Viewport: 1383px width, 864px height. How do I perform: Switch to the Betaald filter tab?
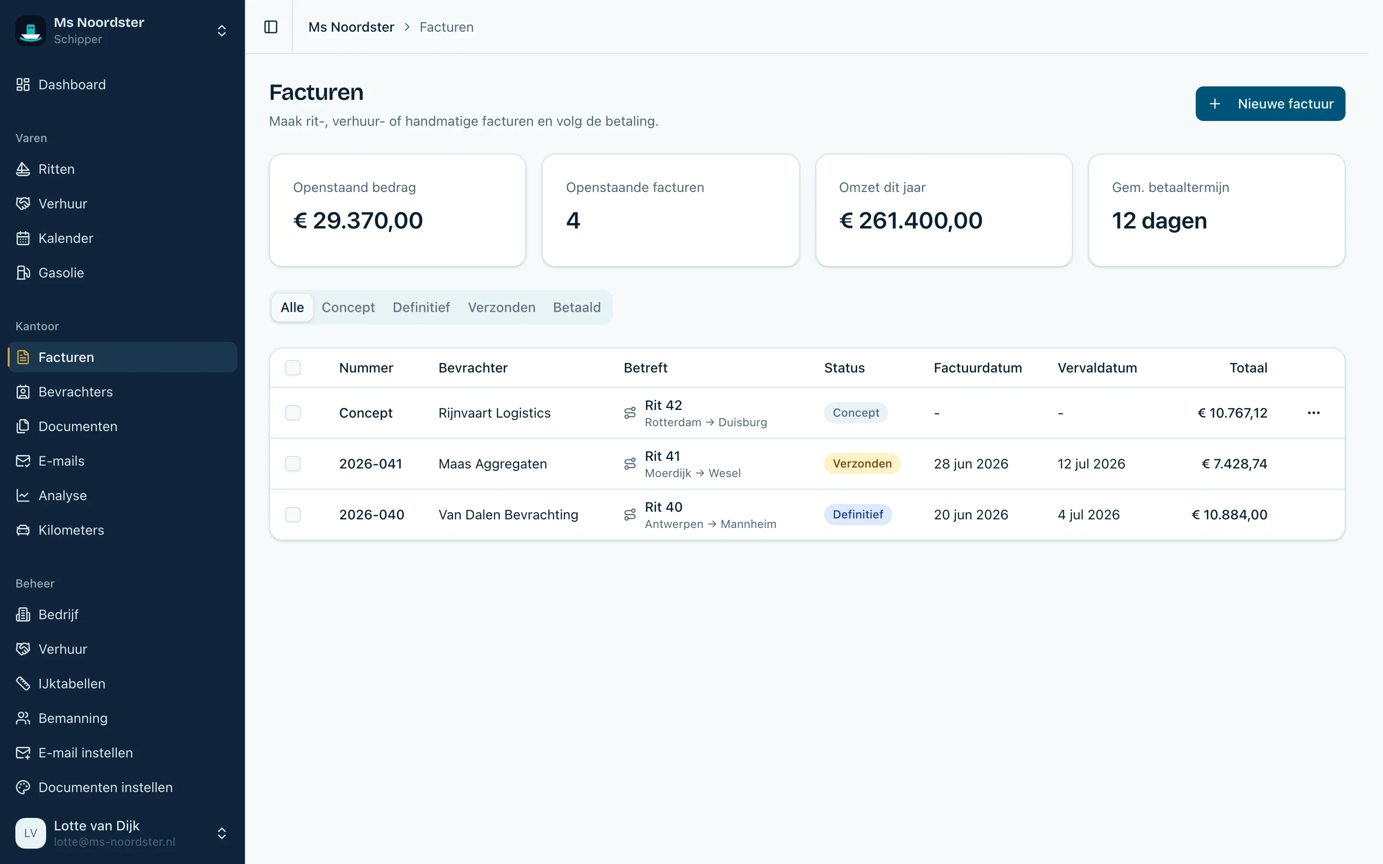tap(577, 307)
